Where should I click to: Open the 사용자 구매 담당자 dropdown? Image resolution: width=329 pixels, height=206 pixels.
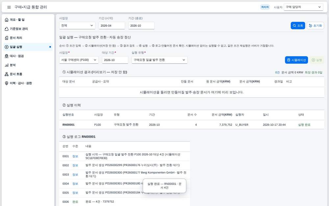(x=303, y=7)
